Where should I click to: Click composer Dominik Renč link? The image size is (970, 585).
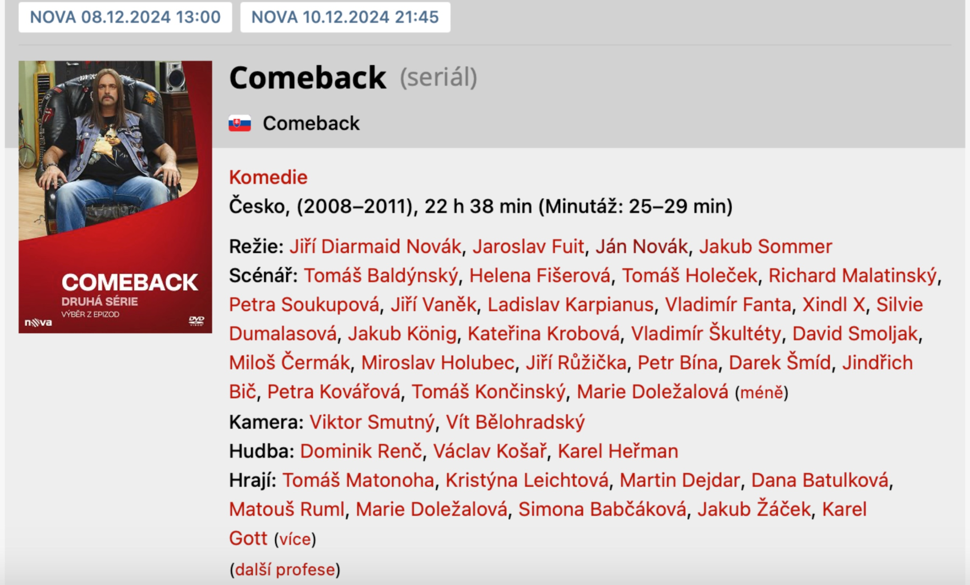pyautogui.click(x=361, y=451)
